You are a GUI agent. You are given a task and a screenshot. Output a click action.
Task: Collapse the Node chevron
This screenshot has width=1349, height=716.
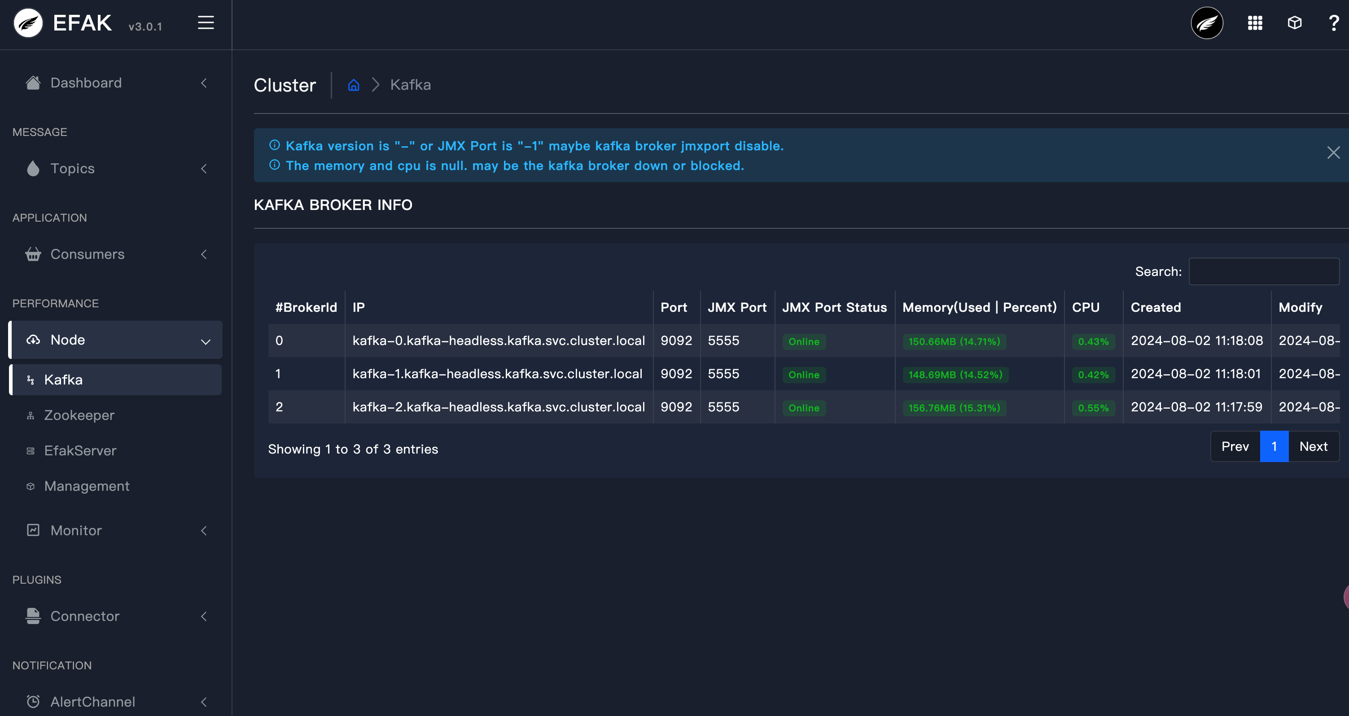click(205, 342)
